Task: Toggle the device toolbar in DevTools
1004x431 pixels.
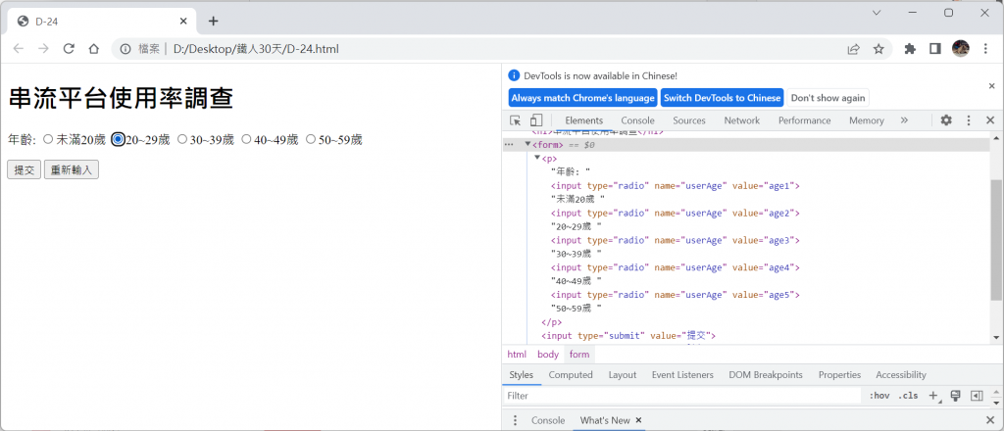Action: (536, 120)
